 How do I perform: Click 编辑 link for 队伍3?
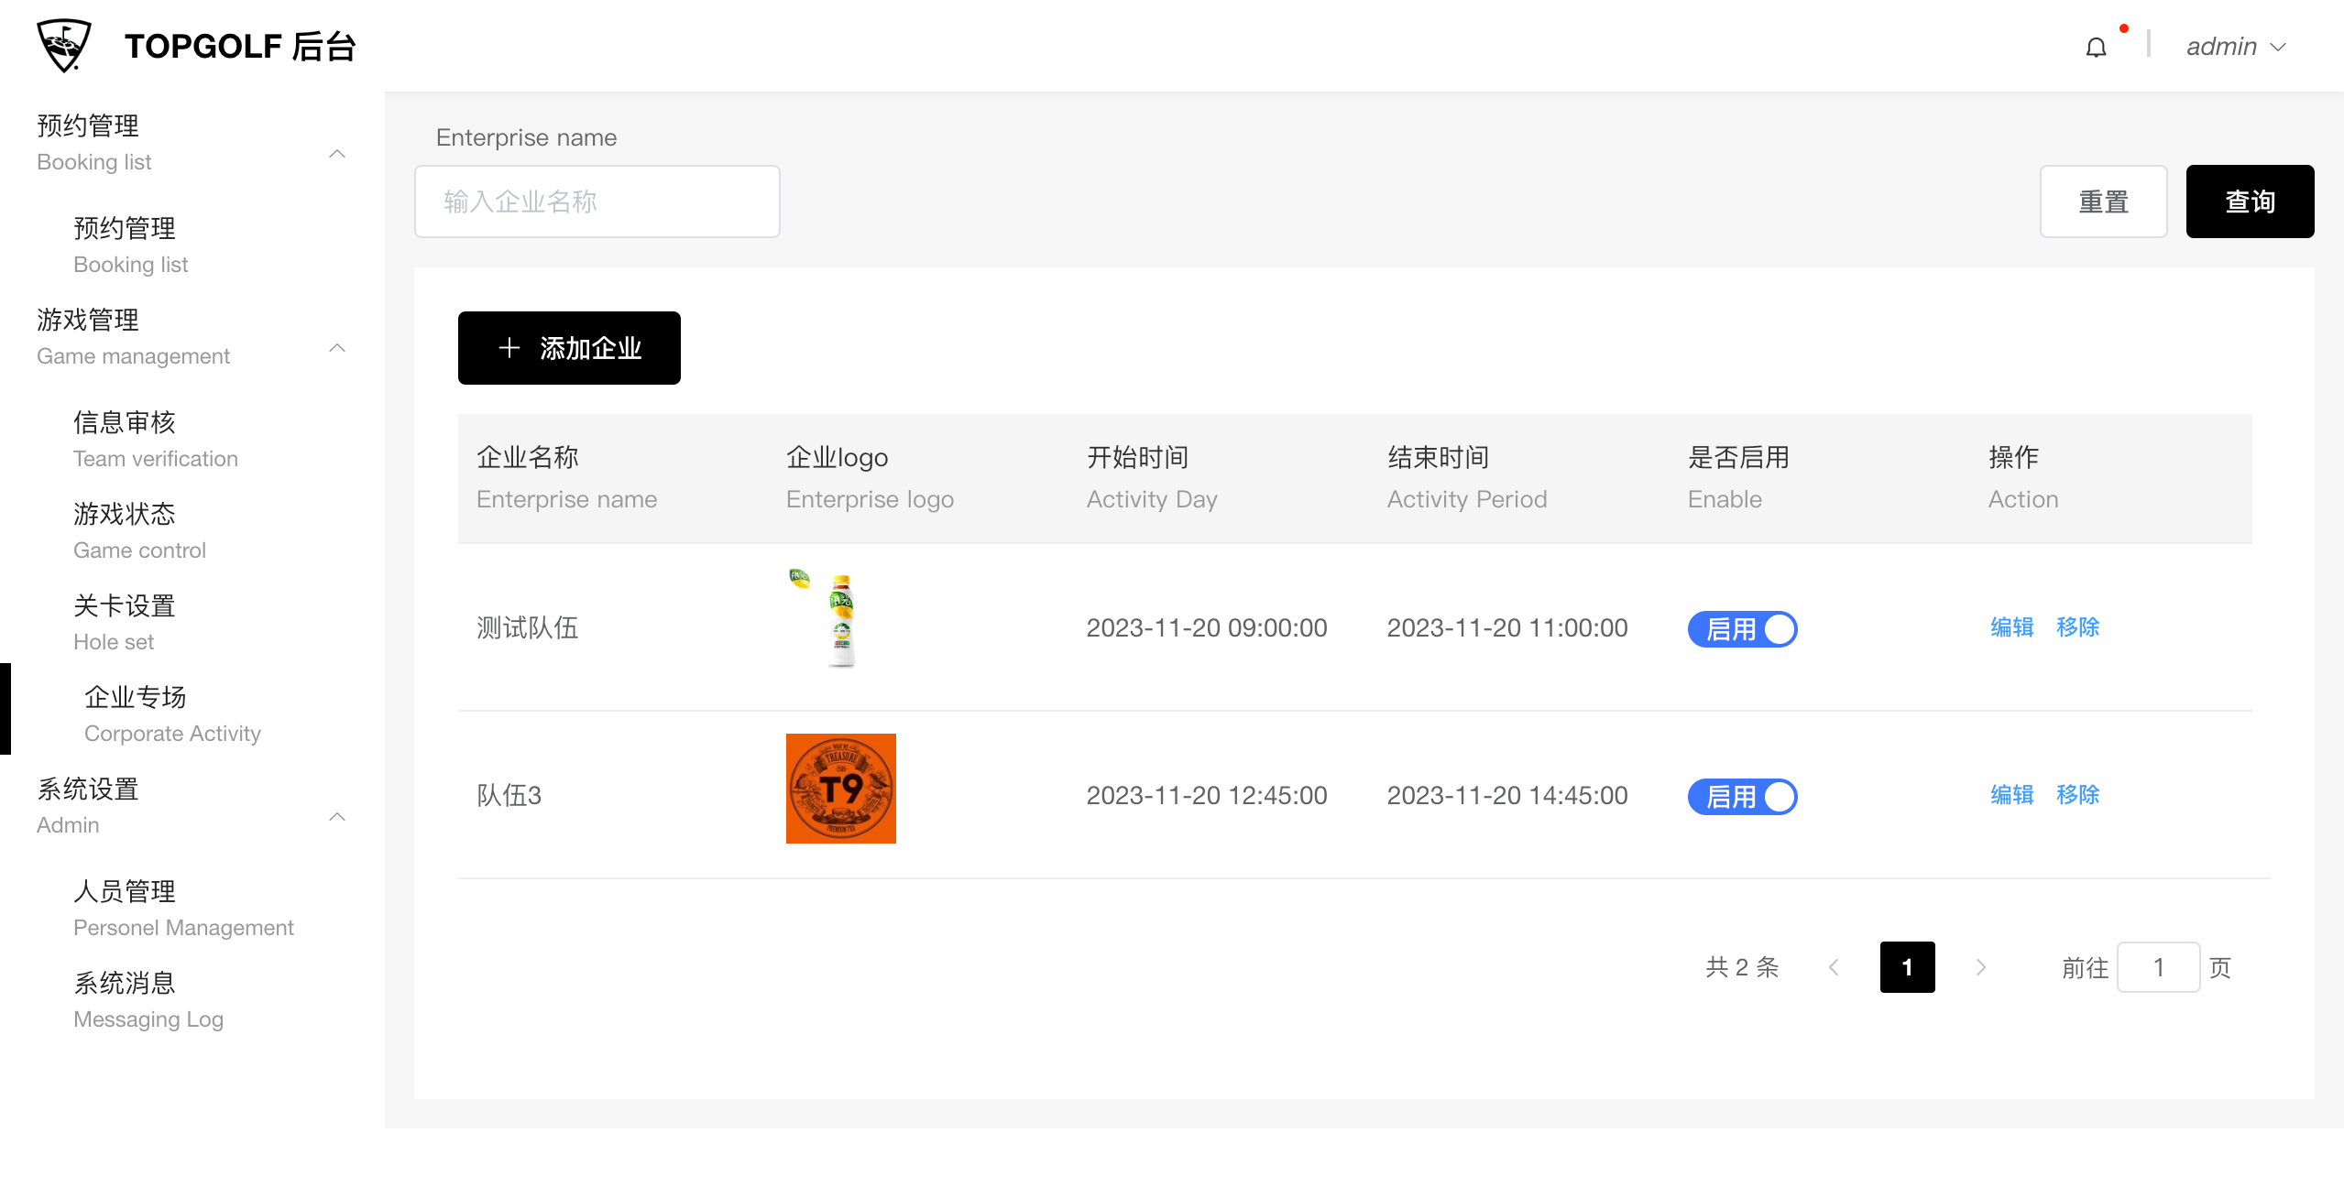[2011, 795]
